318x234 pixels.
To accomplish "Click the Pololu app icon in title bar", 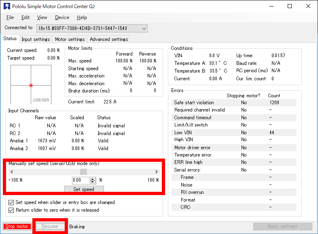I will pyautogui.click(x=7, y=6).
